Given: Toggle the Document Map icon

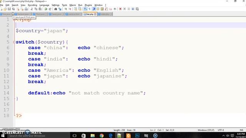Looking at the screenshot, I should click(x=102, y=9).
